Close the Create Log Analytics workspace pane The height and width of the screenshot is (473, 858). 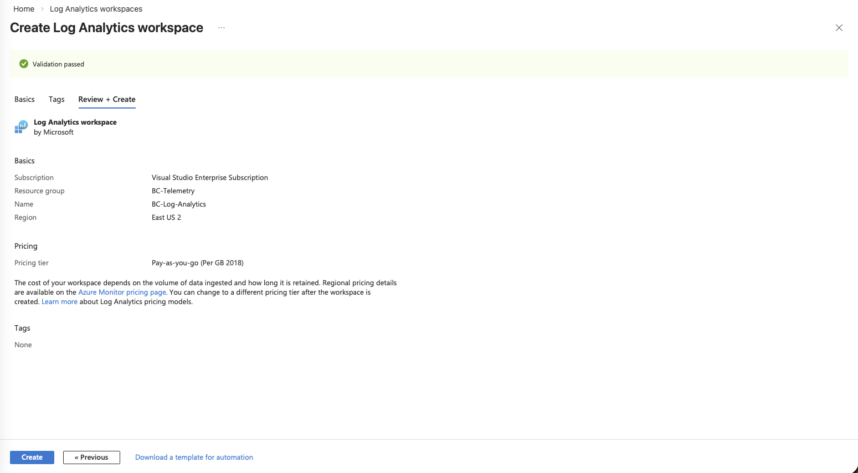coord(839,28)
